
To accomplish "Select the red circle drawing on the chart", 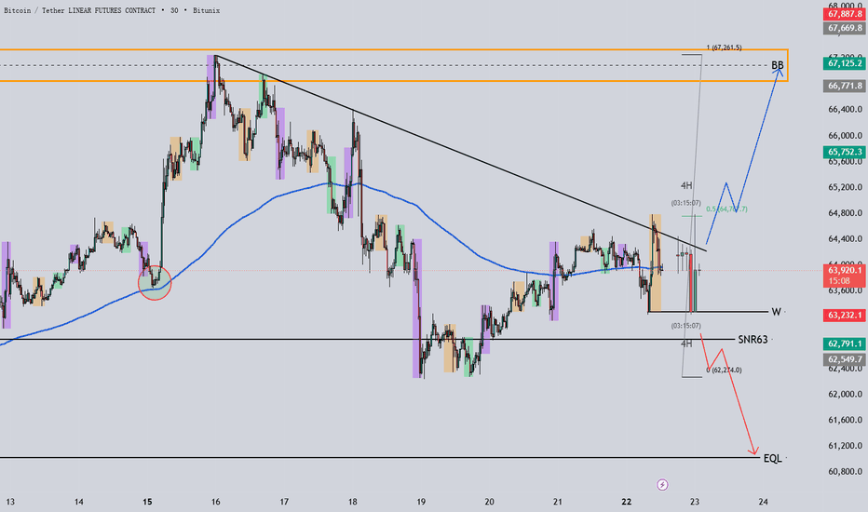I will click(155, 283).
